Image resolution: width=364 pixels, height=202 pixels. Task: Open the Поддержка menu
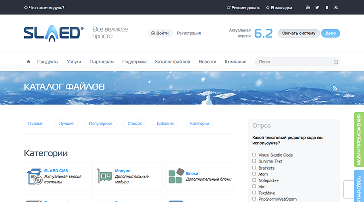tap(134, 62)
